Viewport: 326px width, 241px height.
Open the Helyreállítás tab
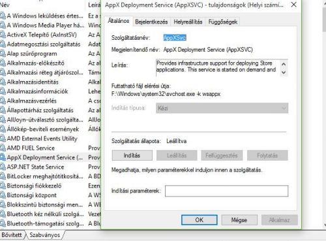click(188, 22)
